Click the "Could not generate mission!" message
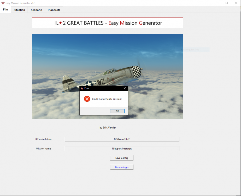The width and height of the screenshot is (241, 196). click(107, 99)
